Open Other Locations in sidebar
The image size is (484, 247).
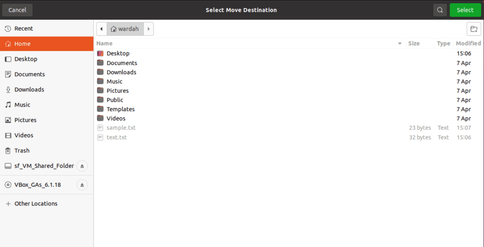(x=35, y=204)
